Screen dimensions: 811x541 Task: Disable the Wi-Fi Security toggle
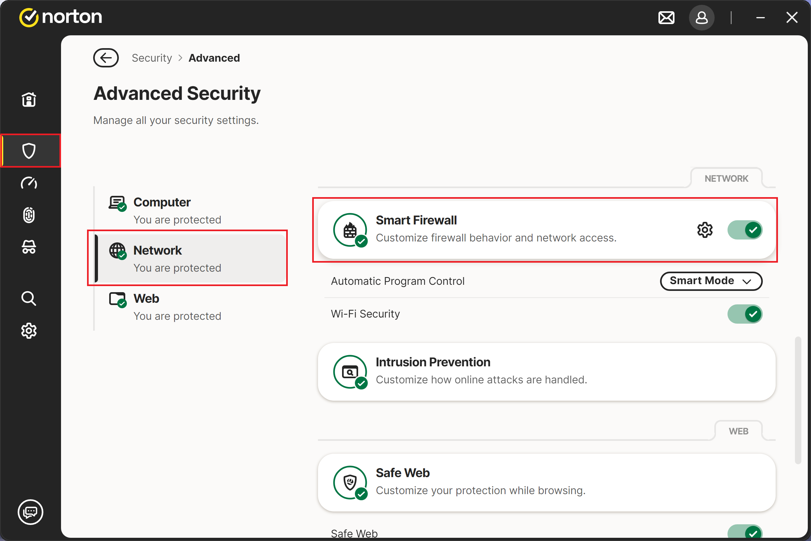pos(745,314)
